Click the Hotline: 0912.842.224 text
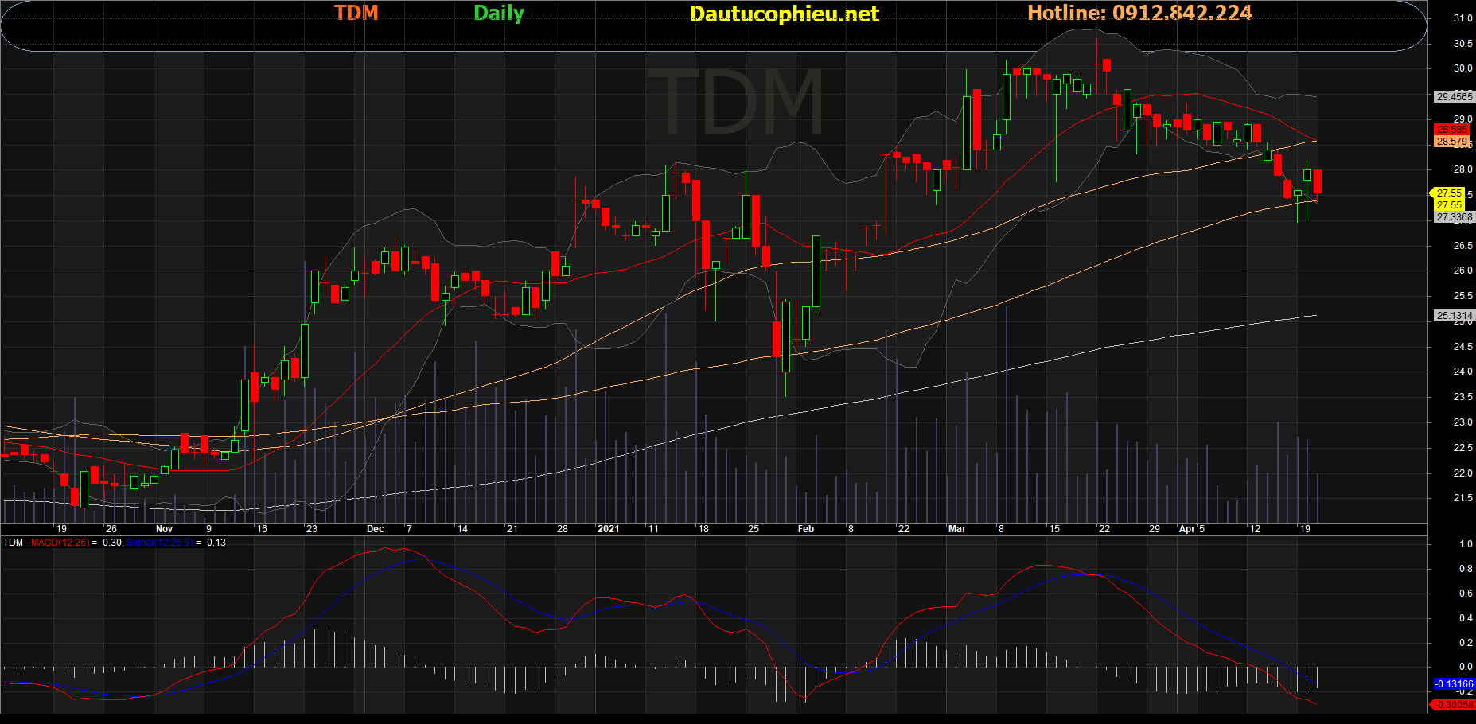The image size is (1476, 724). tap(1139, 13)
